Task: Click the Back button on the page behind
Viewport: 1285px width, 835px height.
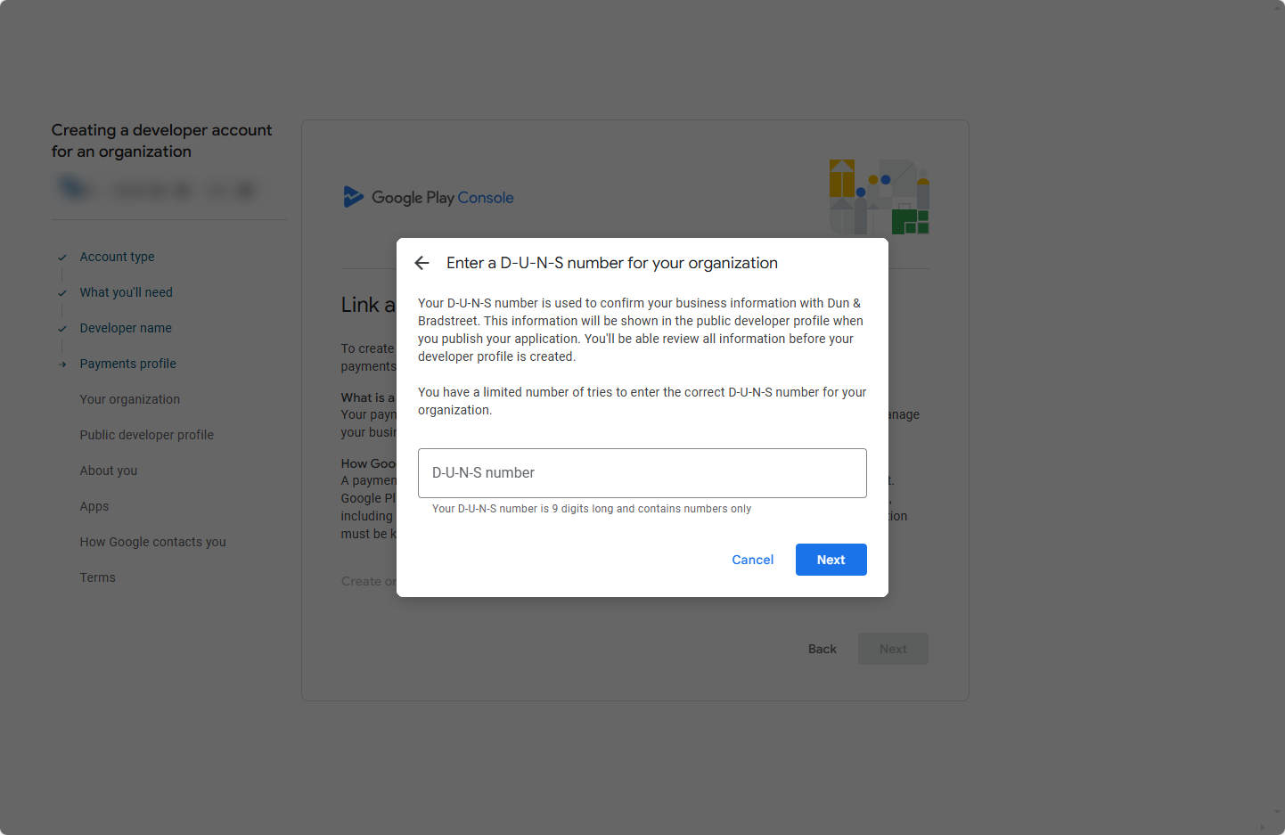Action: [x=822, y=649]
